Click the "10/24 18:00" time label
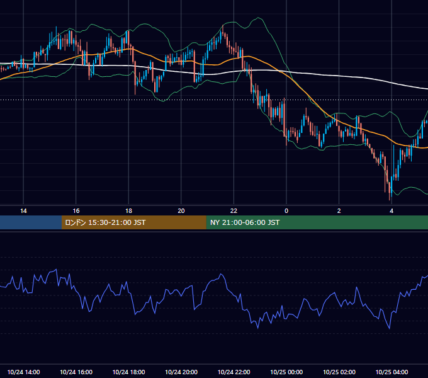This screenshot has width=428, height=378. [x=128, y=372]
